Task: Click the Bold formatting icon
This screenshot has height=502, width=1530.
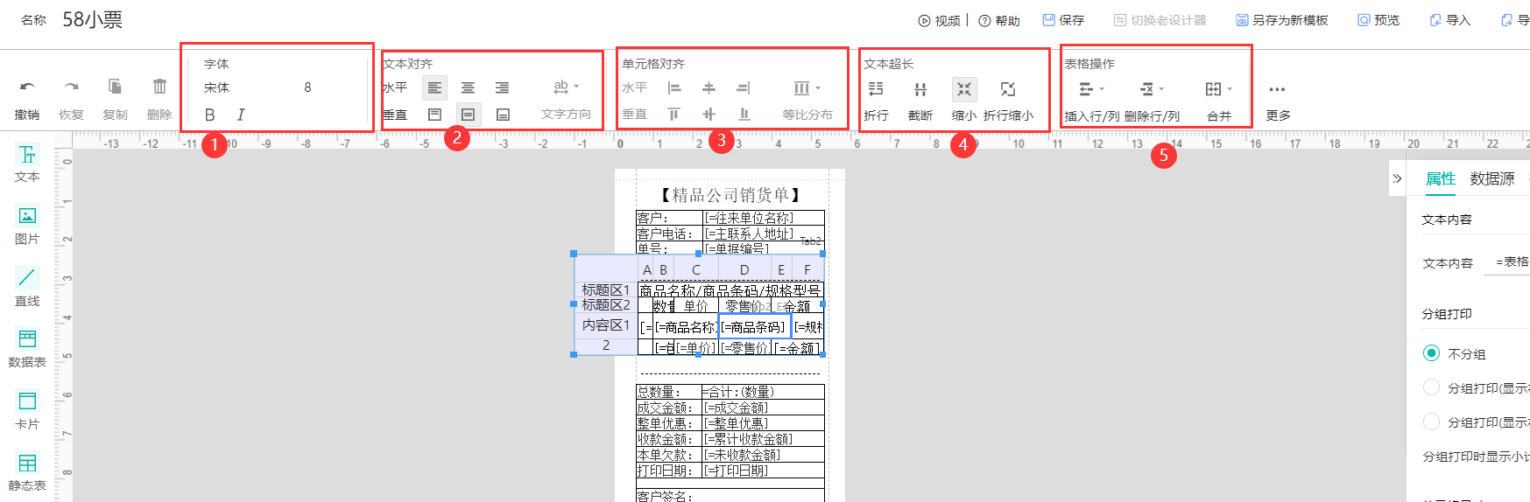Action: coord(209,115)
